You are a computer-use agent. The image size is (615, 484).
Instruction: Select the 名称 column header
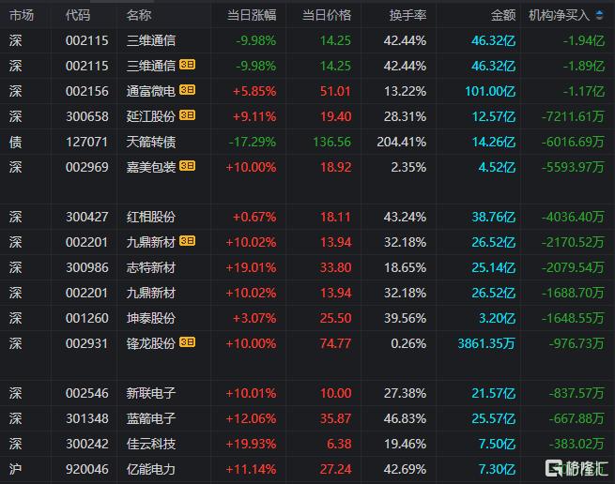pos(138,15)
